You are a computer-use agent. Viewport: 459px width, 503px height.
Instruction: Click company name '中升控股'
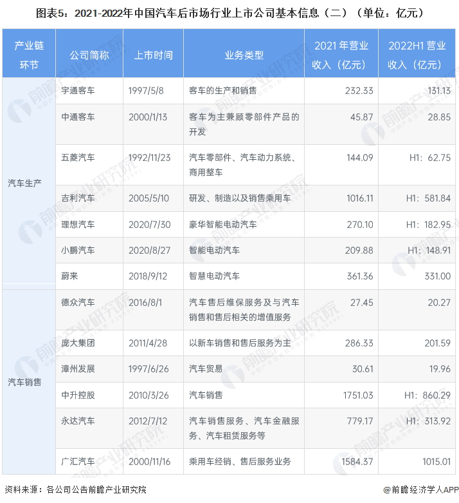click(x=78, y=395)
